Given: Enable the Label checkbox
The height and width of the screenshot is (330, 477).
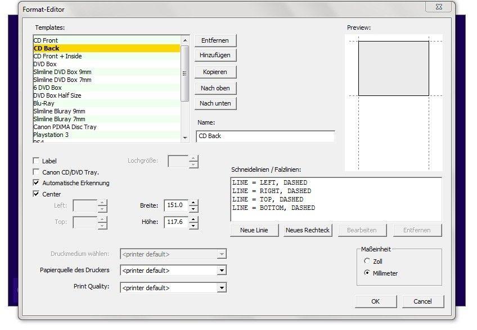Looking at the screenshot, I should [x=37, y=161].
